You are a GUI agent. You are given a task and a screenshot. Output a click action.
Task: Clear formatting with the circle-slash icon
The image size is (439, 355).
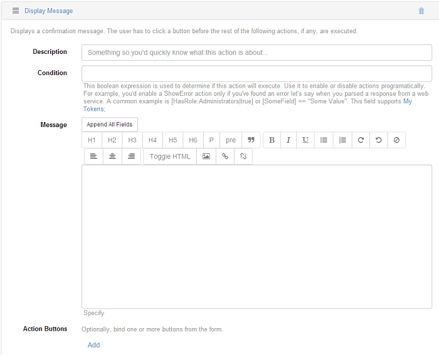[396, 140]
